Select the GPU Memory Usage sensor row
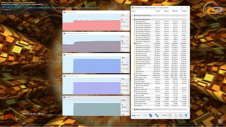226x127 pixels. click(x=161, y=103)
